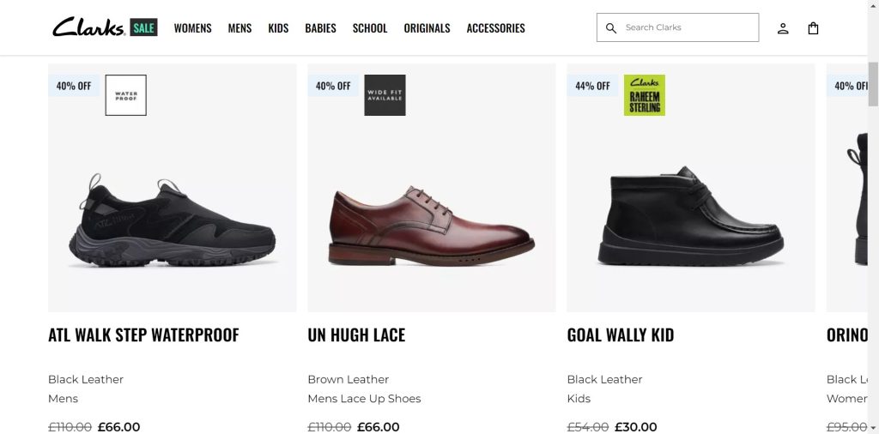
Task: Open the Womens menu
Action: pos(192,28)
